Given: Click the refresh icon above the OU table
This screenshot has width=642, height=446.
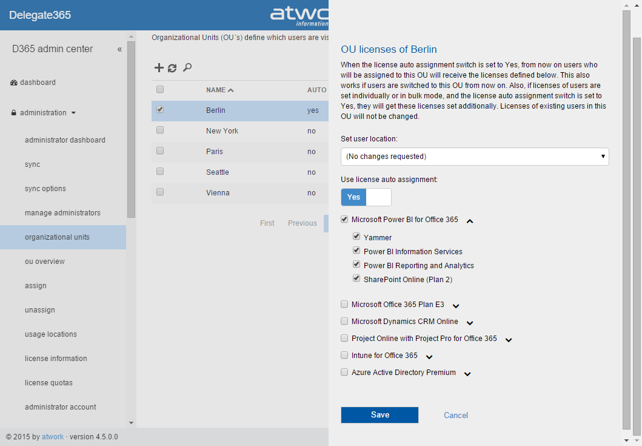Looking at the screenshot, I should [x=172, y=68].
